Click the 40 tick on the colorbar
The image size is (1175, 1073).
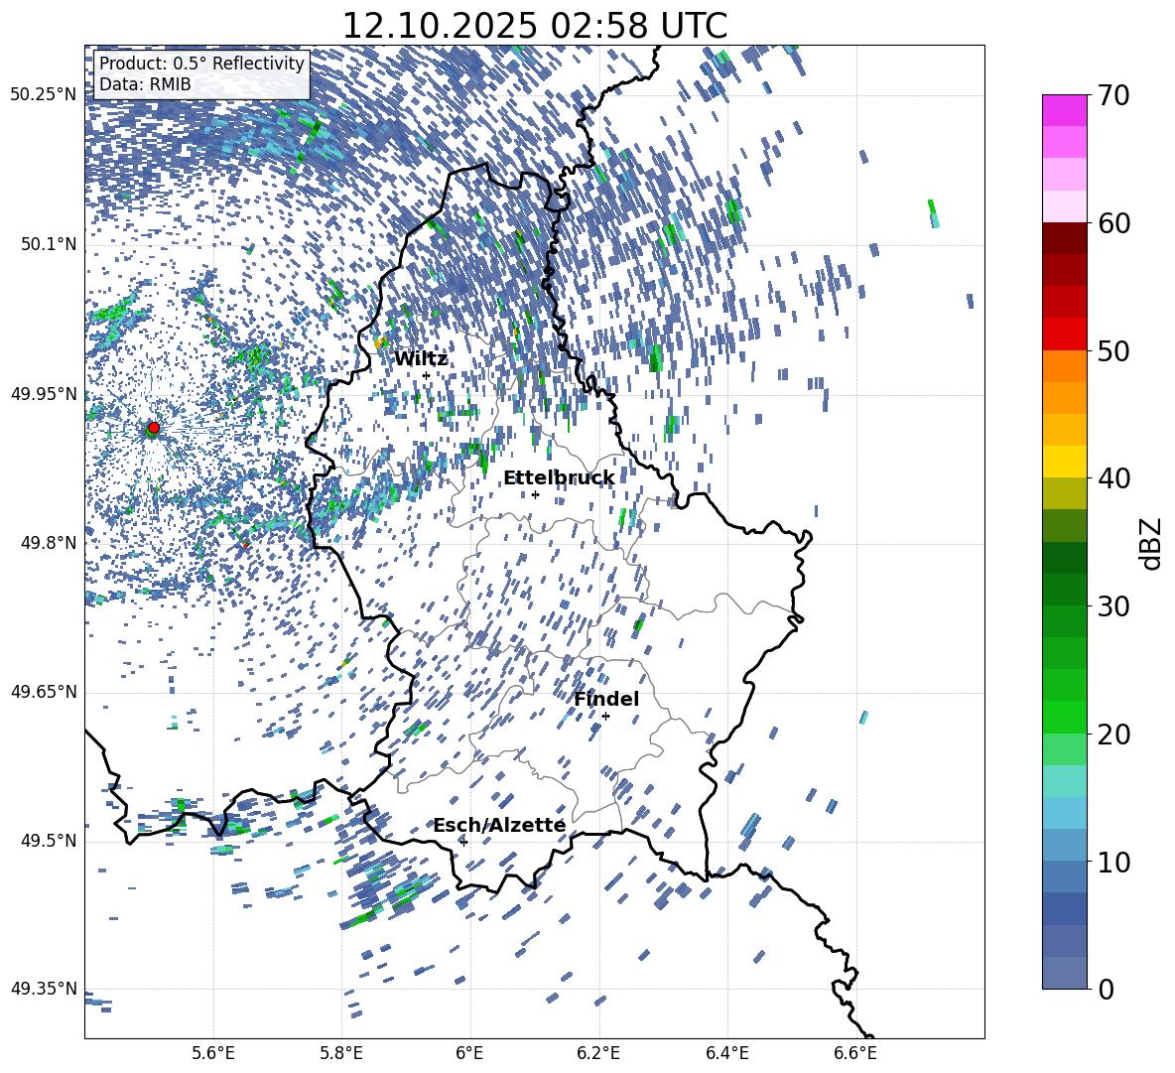pos(1113,478)
